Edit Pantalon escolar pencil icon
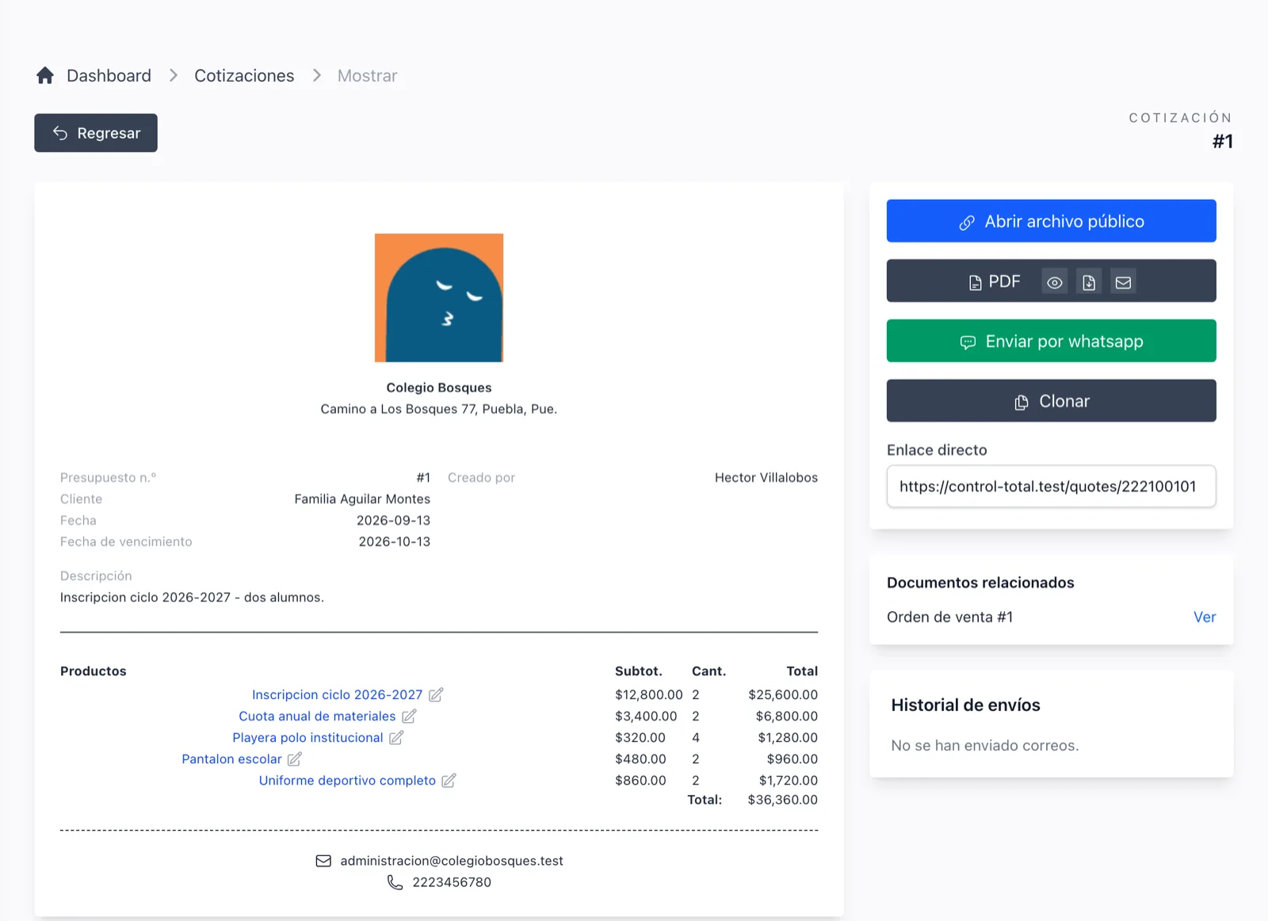 click(295, 759)
